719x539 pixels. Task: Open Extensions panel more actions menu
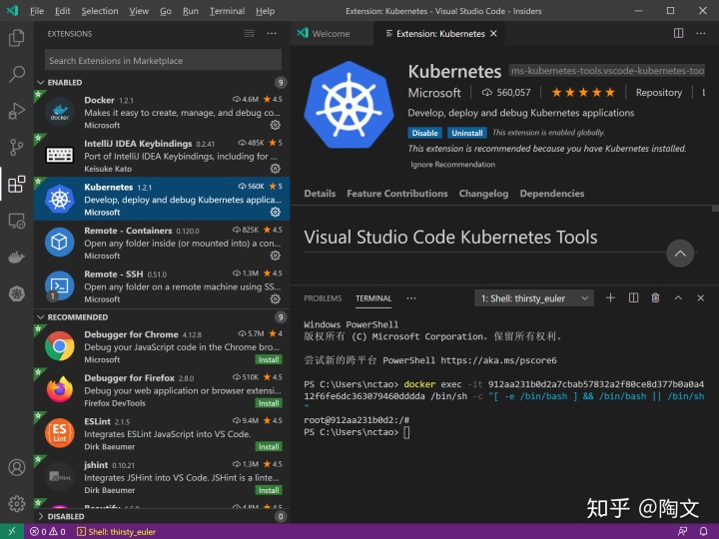tap(272, 34)
